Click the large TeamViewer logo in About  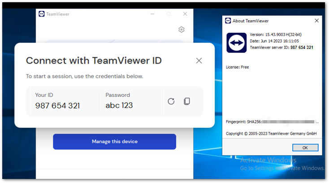237,43
